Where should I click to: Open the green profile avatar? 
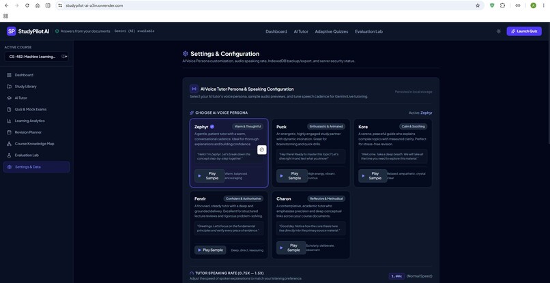[x=533, y=5]
